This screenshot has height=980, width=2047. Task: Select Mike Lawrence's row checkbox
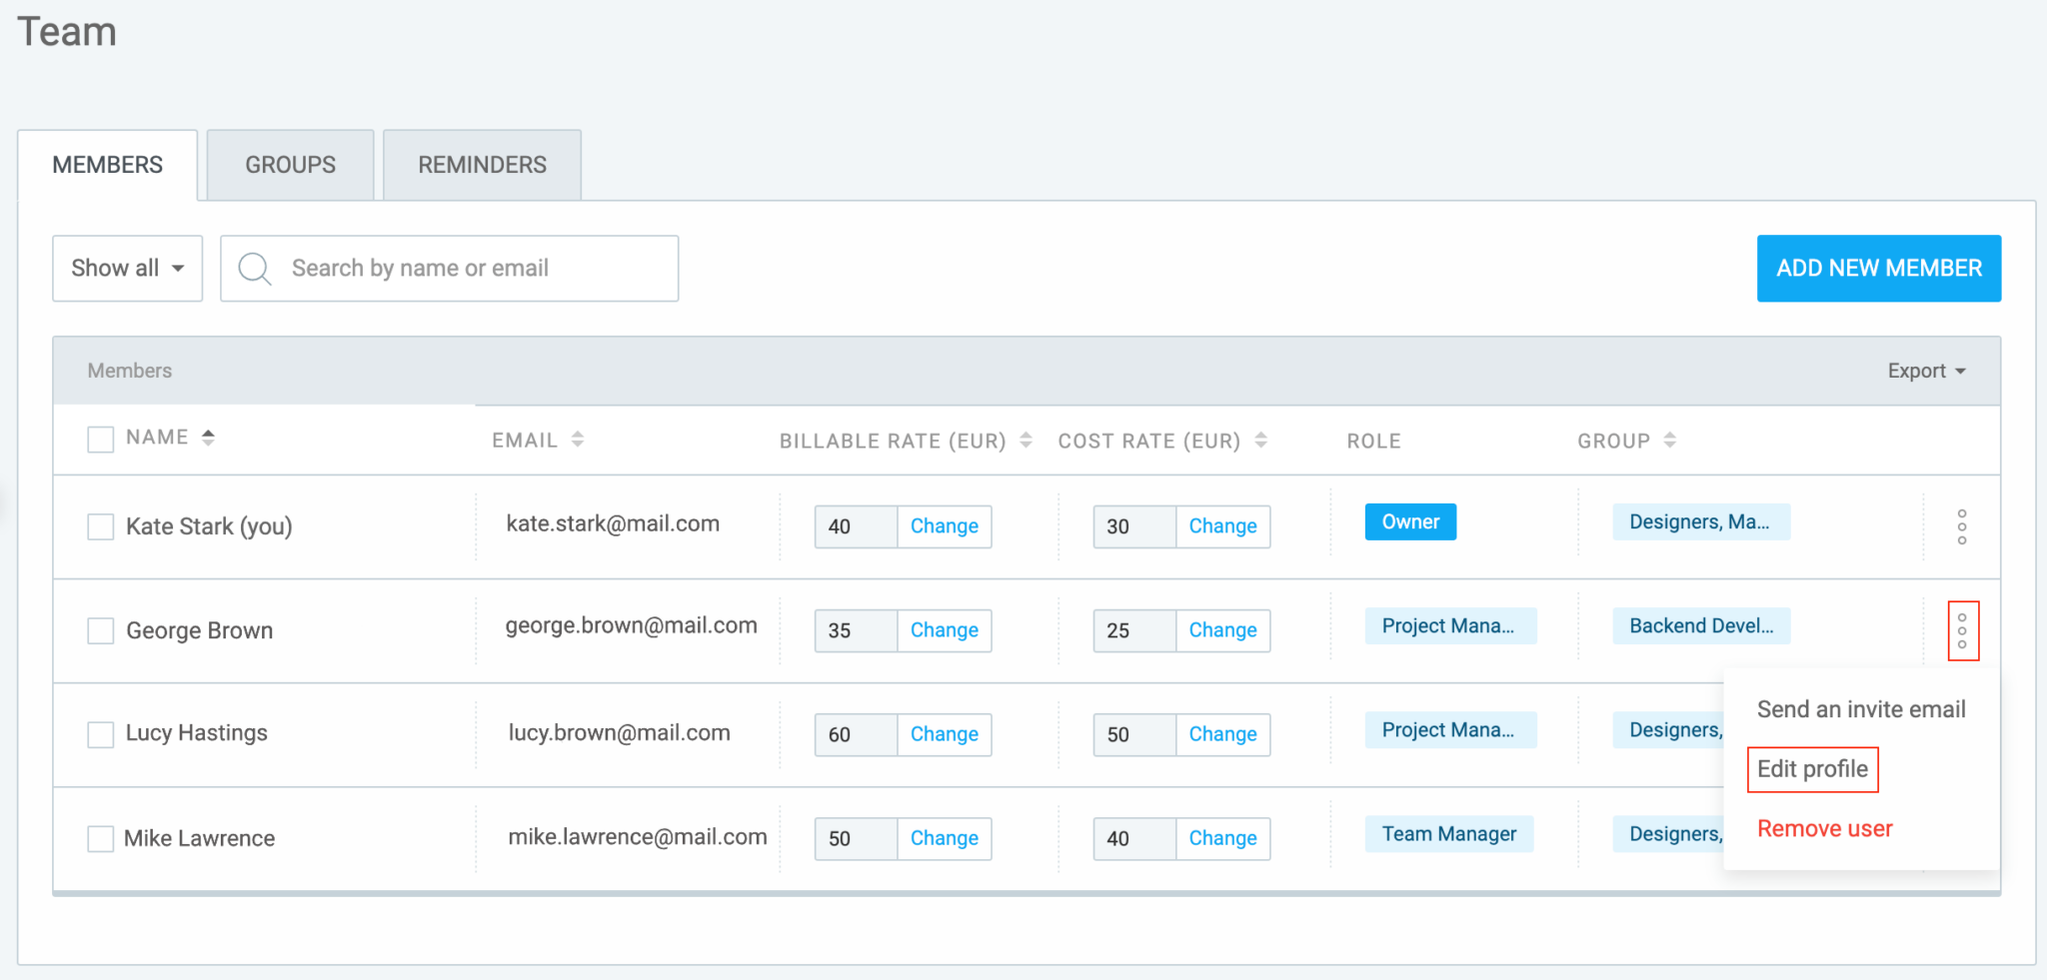tap(101, 838)
